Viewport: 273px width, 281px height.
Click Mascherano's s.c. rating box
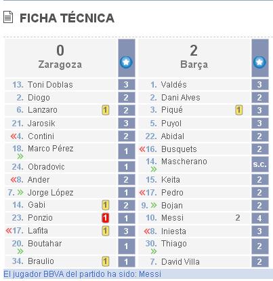point(260,164)
